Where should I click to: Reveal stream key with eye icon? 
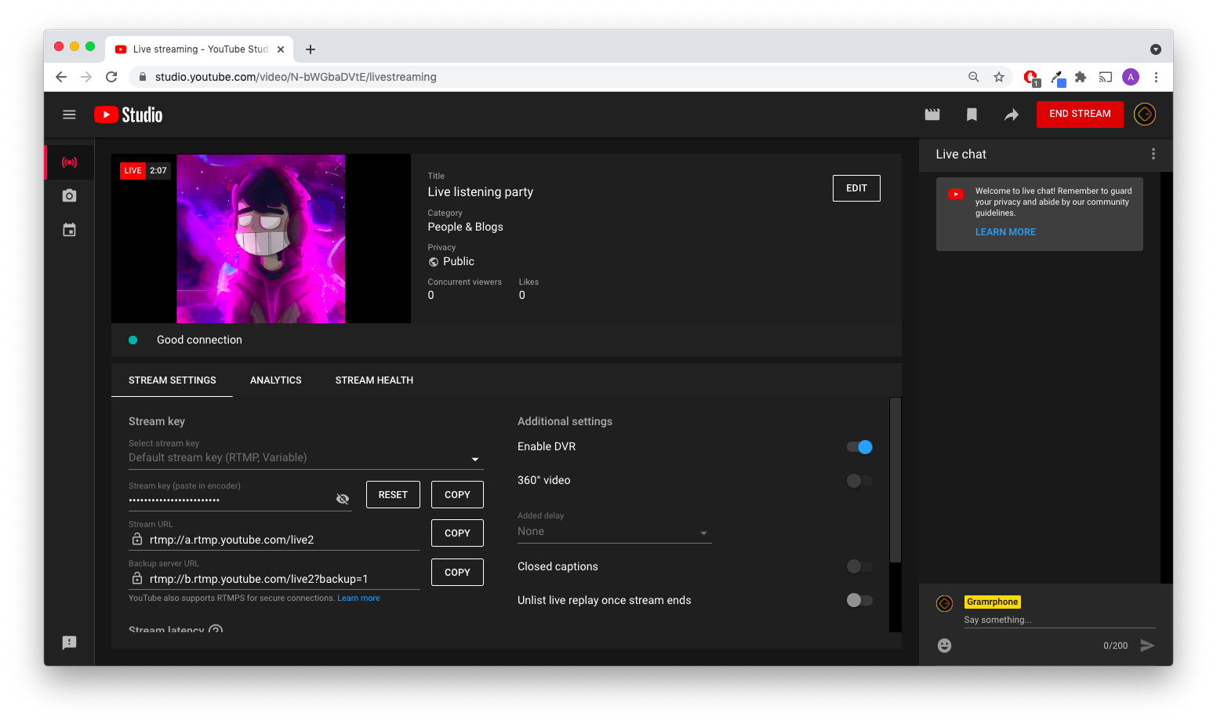coord(343,499)
